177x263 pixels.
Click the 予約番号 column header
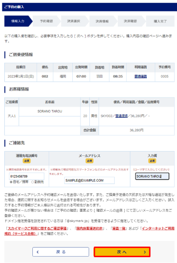164,67
